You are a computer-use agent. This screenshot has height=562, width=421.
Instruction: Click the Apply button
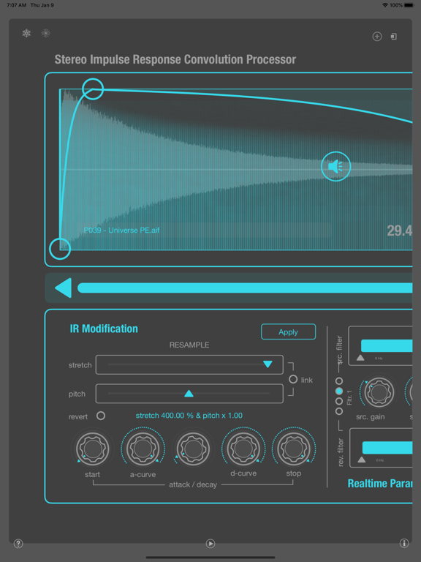click(288, 332)
